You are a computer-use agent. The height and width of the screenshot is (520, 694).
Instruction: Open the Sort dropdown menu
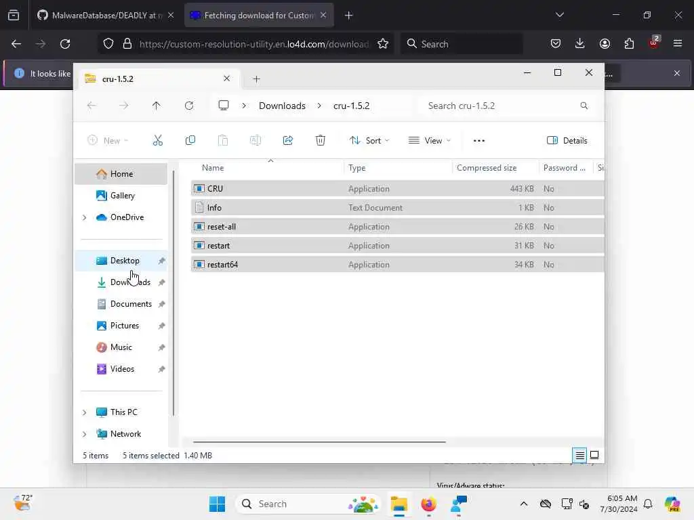coord(369,141)
